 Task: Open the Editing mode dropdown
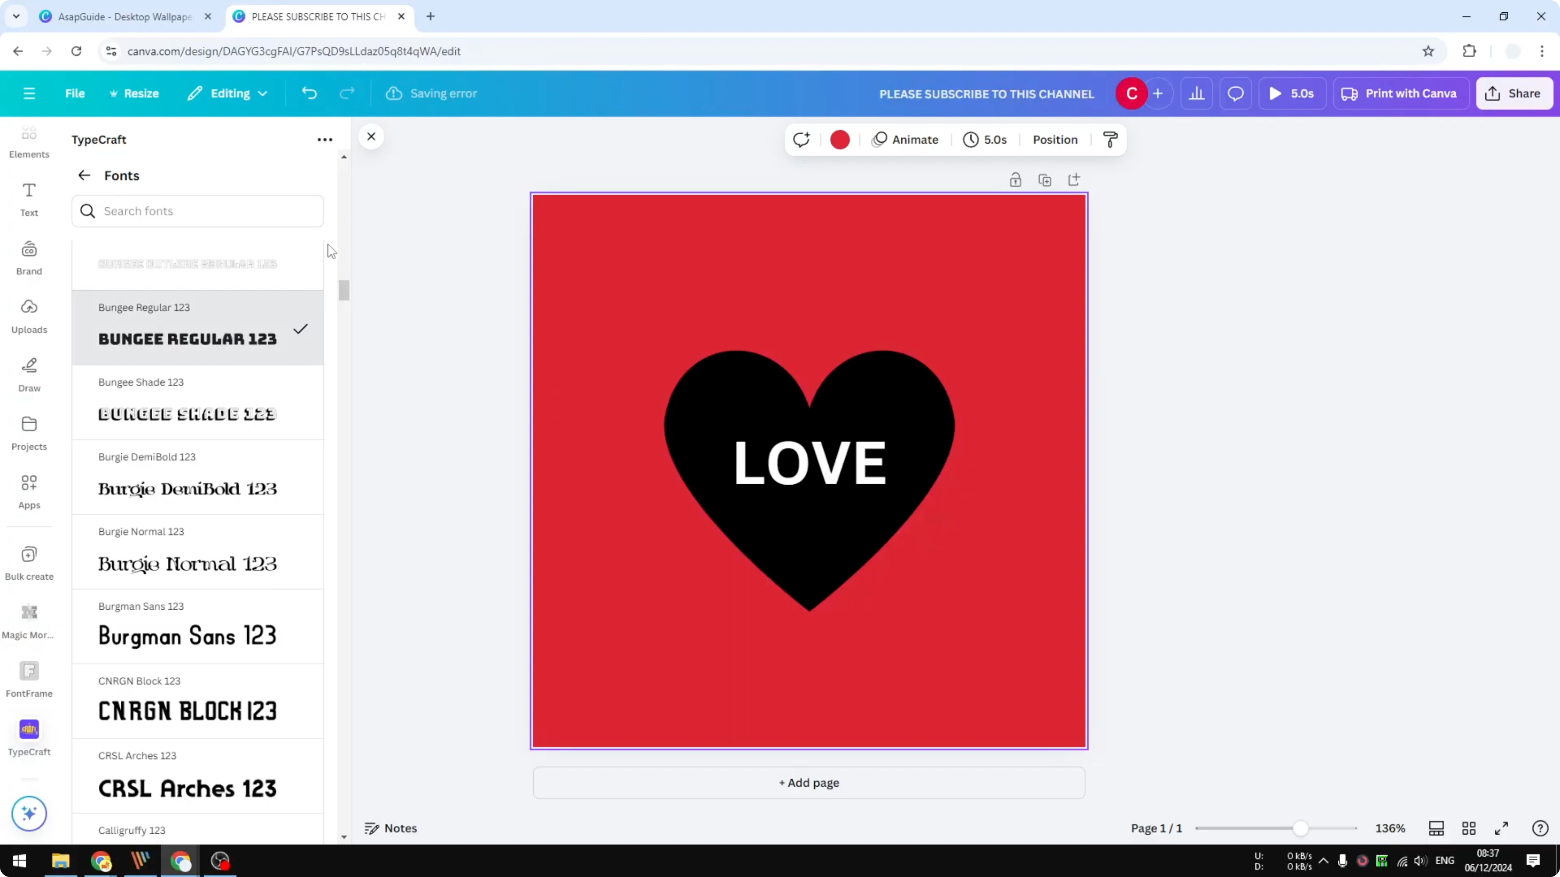pos(227,93)
